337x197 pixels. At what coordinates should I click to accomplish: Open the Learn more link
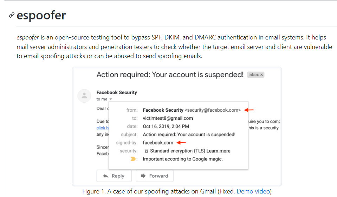pyautogui.click(x=218, y=151)
